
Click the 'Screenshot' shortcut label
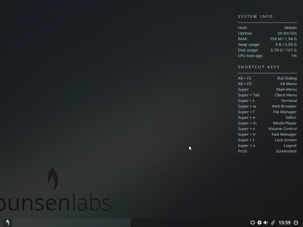(x=286, y=151)
